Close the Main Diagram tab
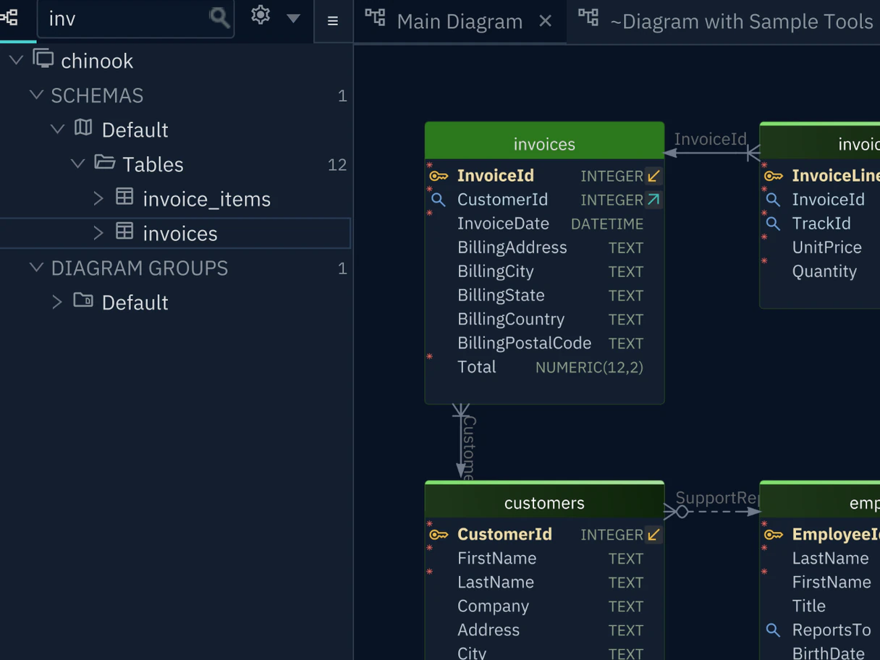 point(546,21)
